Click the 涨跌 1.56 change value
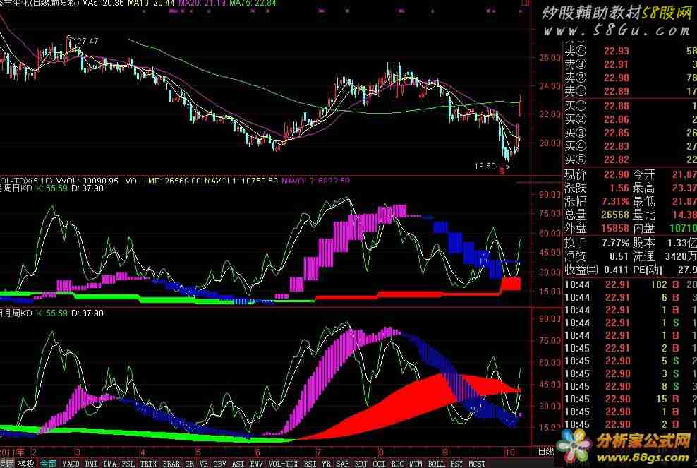 [x=619, y=188]
